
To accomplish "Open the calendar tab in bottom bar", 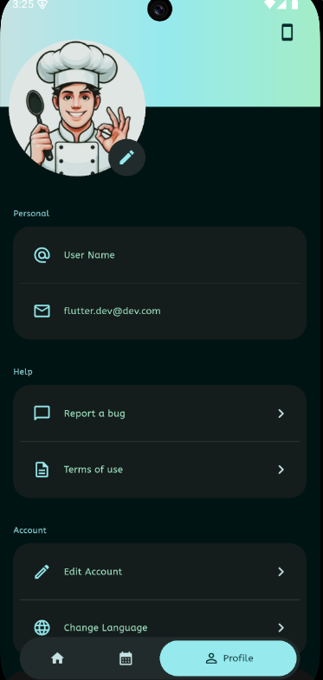I will coord(126,658).
